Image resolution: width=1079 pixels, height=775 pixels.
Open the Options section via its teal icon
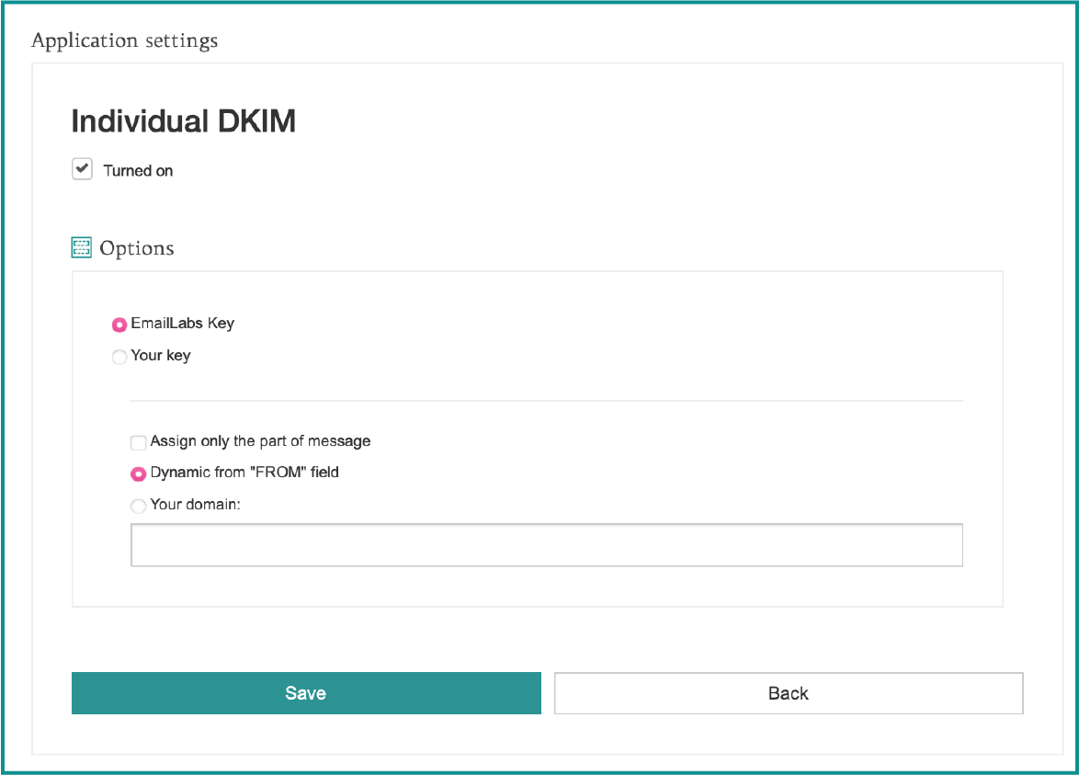click(81, 246)
